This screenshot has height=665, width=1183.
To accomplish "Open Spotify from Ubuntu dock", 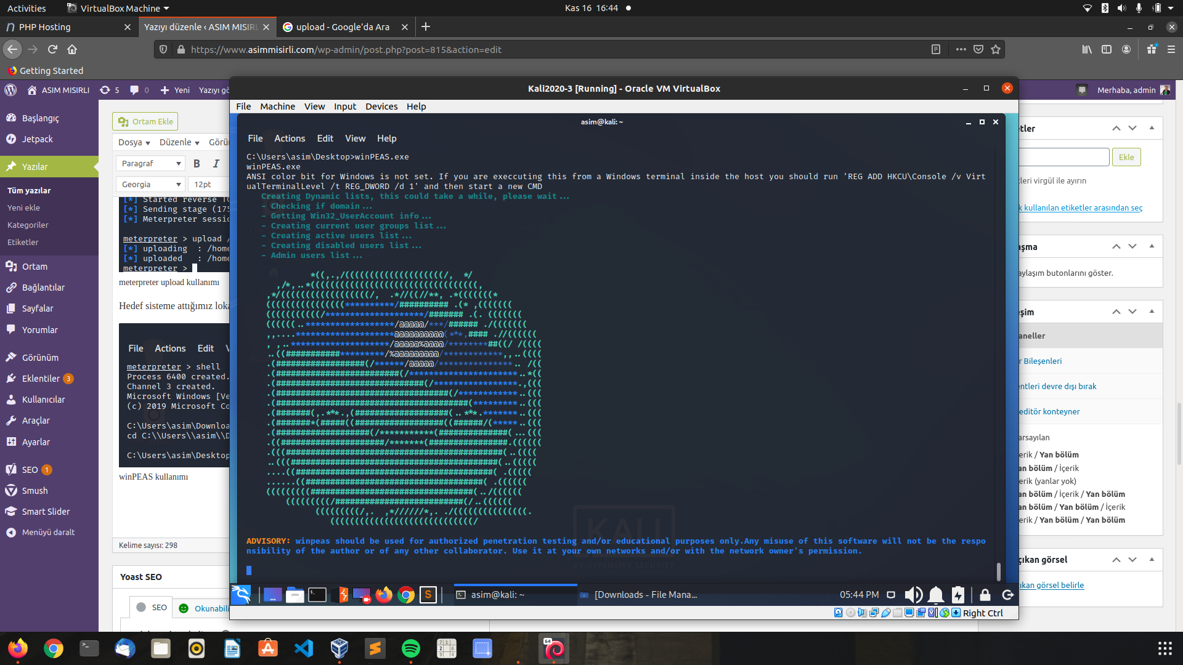I will click(411, 648).
